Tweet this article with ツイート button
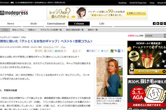This screenshot has width=166, height=110. point(59,51)
